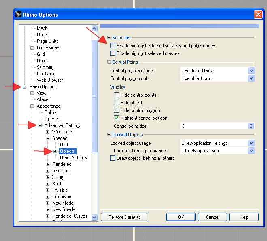Select Mesh in the options tree
Image resolution: width=267 pixels, height=241 pixels.
42,28
